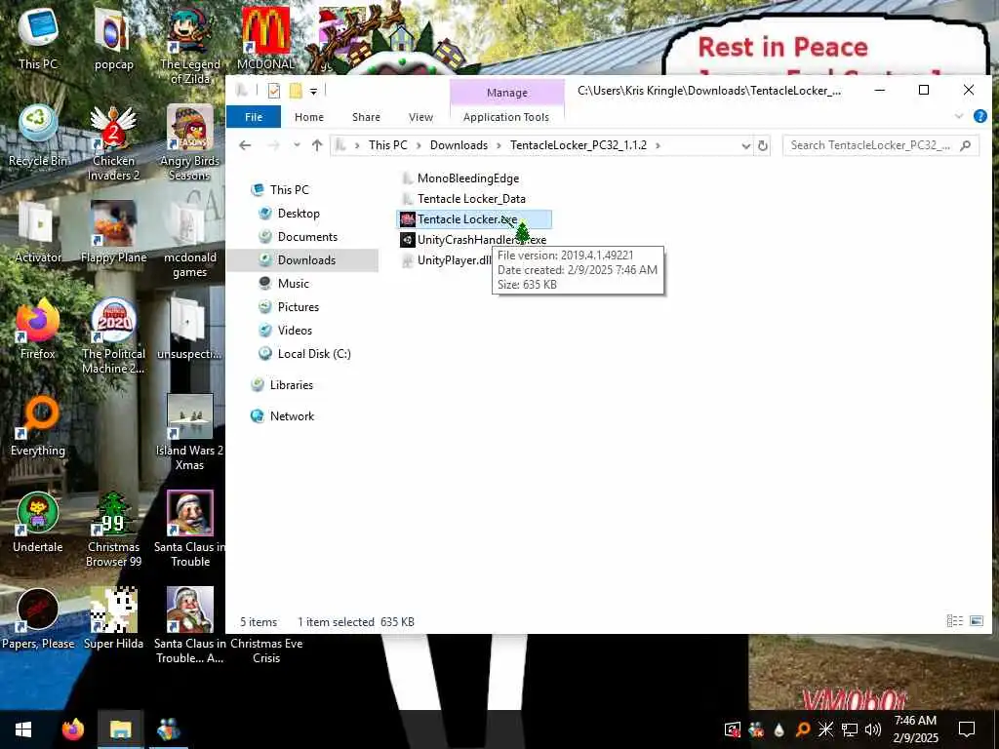This screenshot has height=749, width=999.
Task: Launch Santa Claus in Trouble shortcut
Action: pyautogui.click(x=190, y=530)
